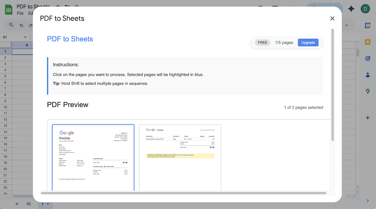Open the all sheets list icon
Viewport: 376px width, 209px height.
coord(28,204)
